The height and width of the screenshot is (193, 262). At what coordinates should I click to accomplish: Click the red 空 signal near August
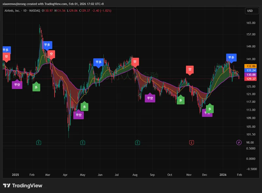[x=135, y=62]
